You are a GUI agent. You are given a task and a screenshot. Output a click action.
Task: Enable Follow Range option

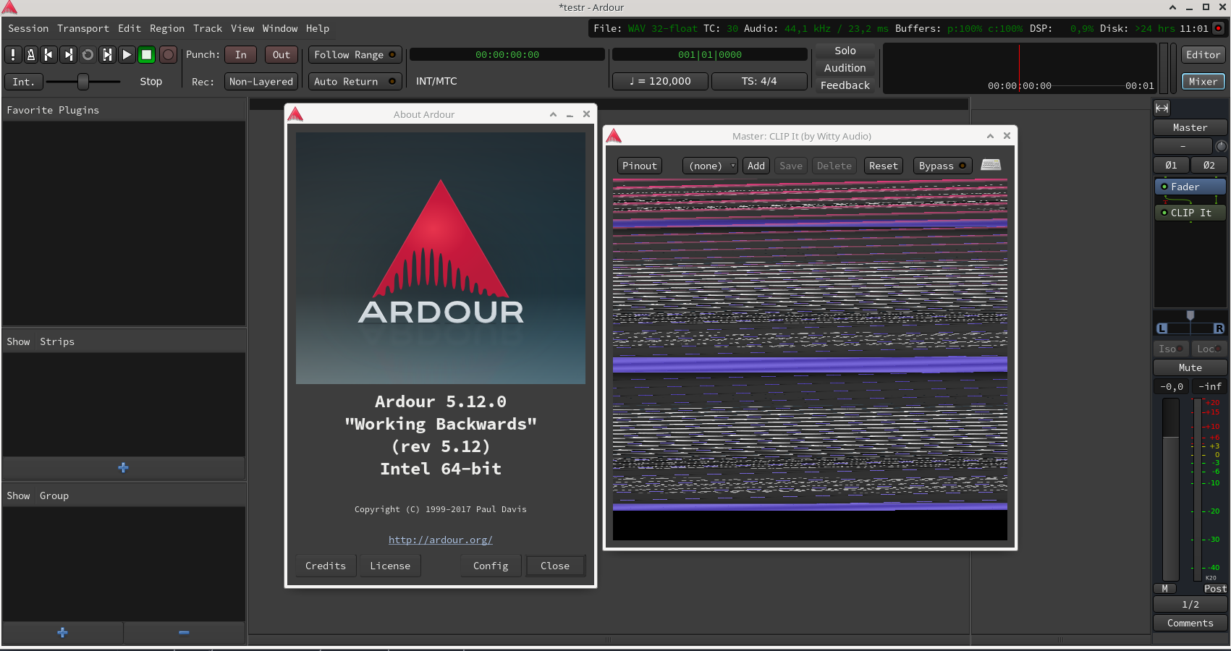click(x=355, y=54)
